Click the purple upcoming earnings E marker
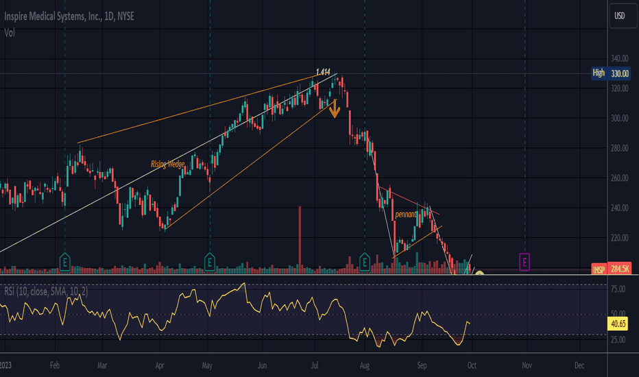Viewport: 639px width, 377px height. (525, 262)
